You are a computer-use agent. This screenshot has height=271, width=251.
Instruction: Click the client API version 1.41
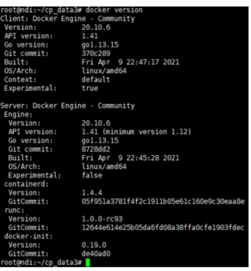[90, 36]
